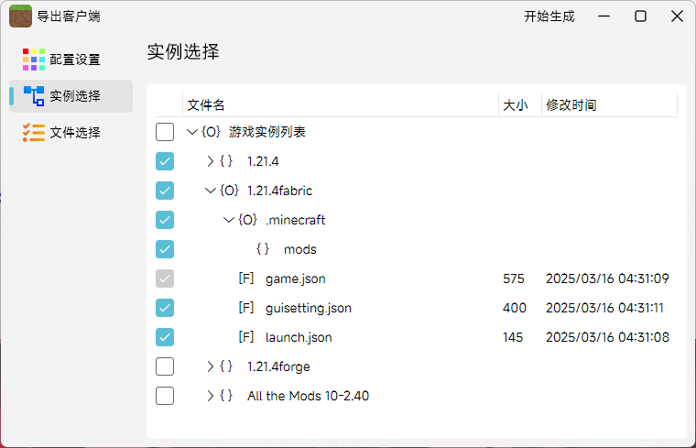Click the { } folder icon beside mods
Screen dimensions: 696x448
(263, 249)
